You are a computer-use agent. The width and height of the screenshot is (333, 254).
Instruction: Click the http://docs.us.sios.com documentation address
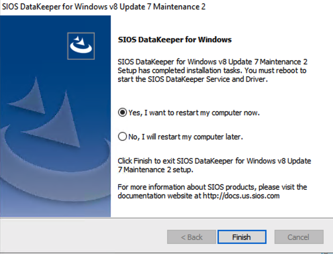pos(241,196)
